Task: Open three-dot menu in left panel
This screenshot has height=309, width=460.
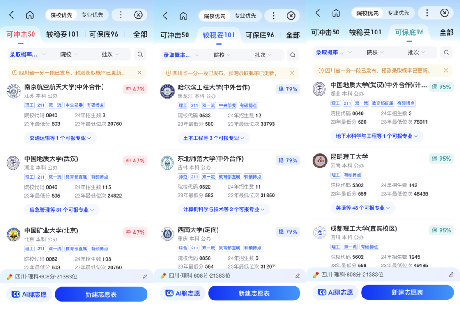Action: pos(121,15)
